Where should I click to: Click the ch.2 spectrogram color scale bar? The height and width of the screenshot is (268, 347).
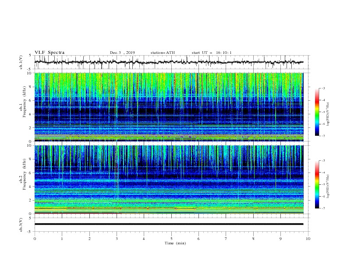317,184
